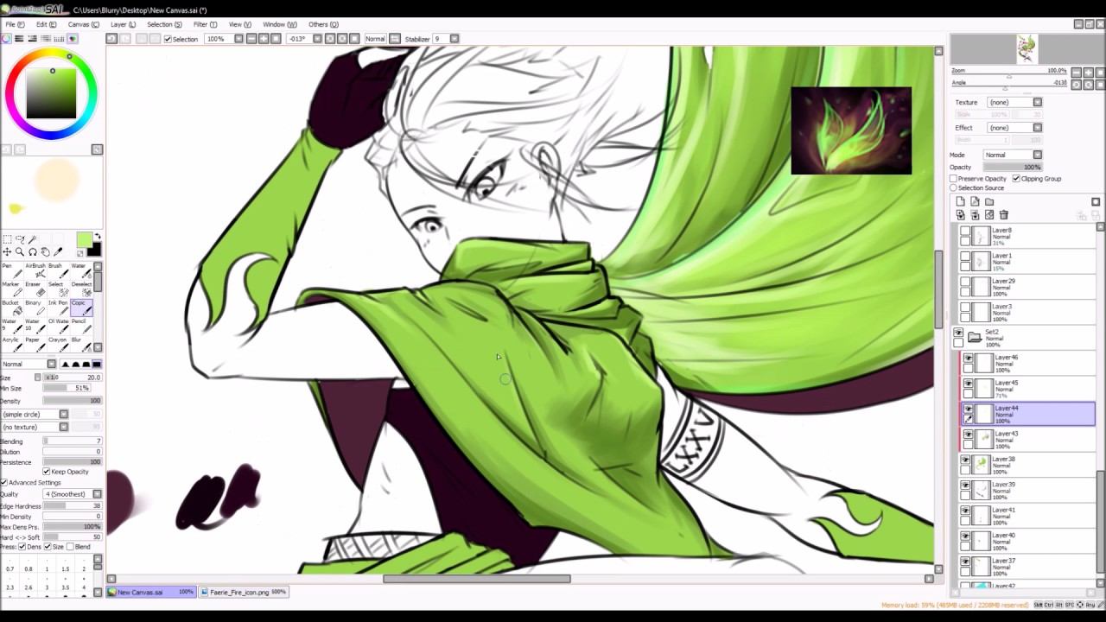Switch to Faerie_Fire_icon.png tab
The image size is (1106, 622).
(243, 592)
